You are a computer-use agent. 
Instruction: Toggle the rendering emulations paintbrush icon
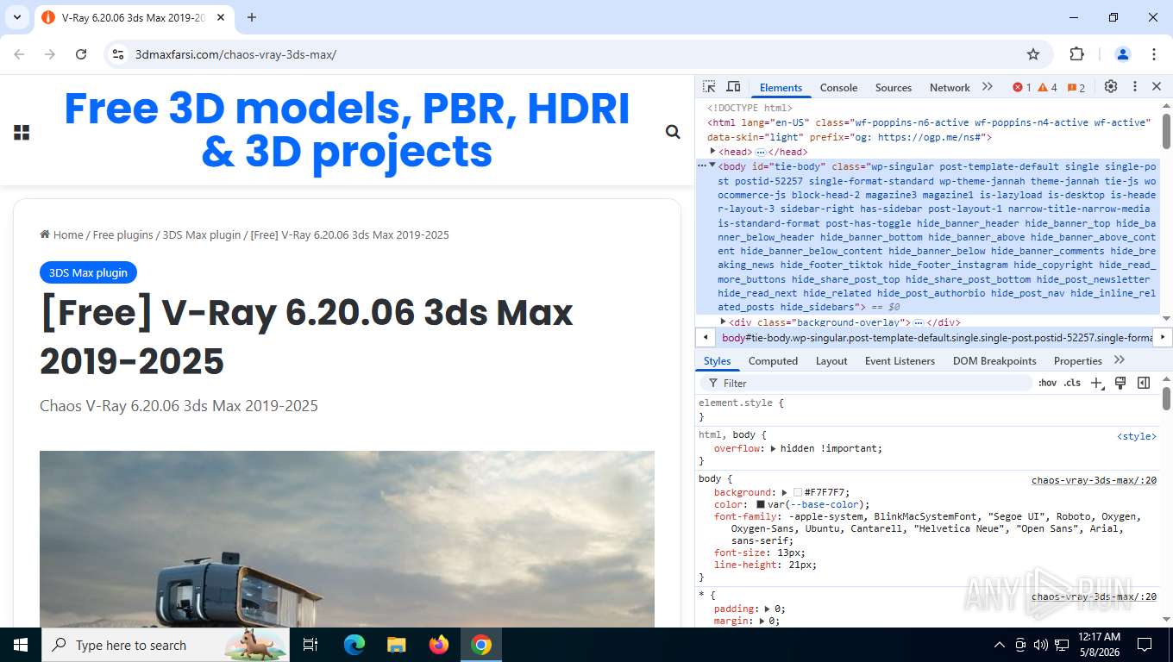(x=1120, y=383)
